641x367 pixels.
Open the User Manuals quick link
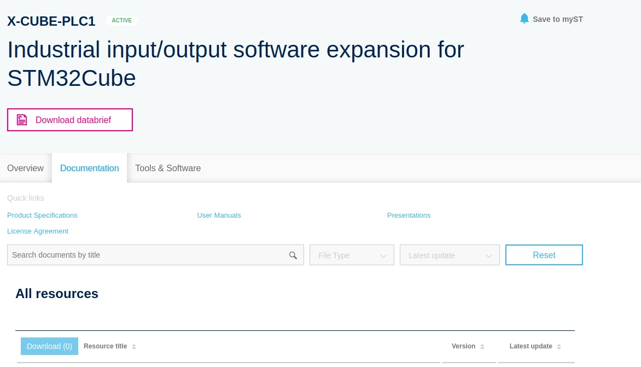coord(219,215)
